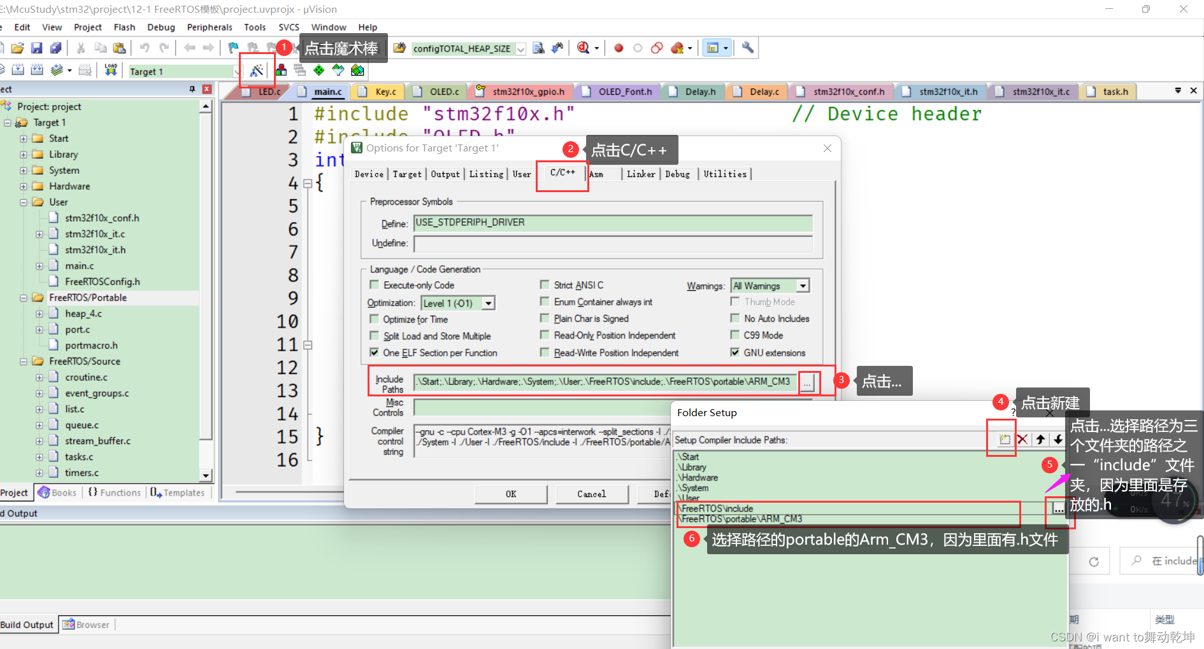Enable Execute-only Code checkbox

click(375, 285)
